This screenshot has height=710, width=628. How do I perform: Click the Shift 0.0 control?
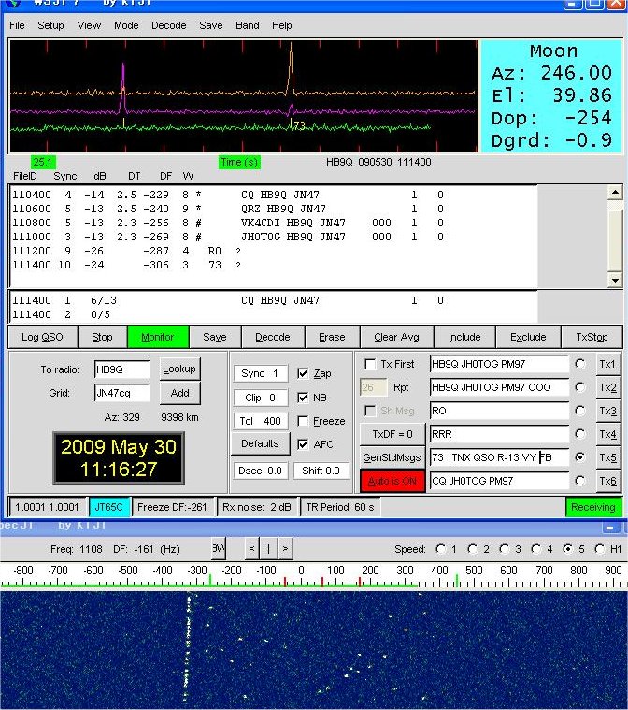coord(321,471)
